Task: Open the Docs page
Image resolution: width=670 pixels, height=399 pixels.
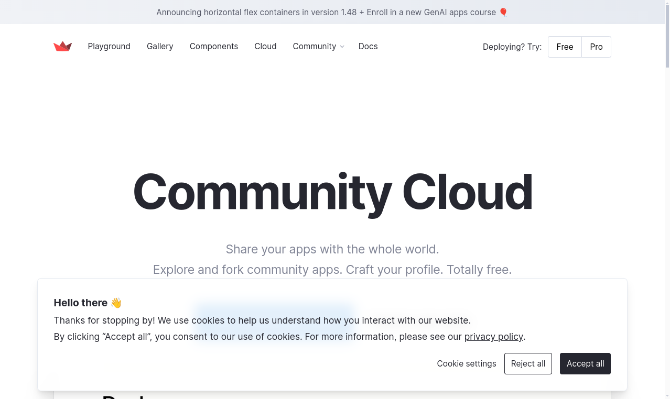Action: pos(368,47)
